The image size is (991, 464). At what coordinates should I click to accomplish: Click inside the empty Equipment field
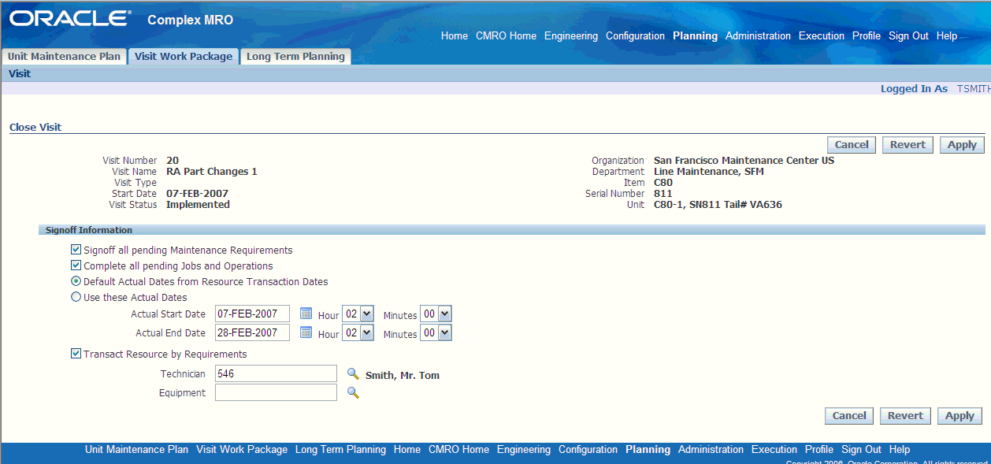pos(276,392)
